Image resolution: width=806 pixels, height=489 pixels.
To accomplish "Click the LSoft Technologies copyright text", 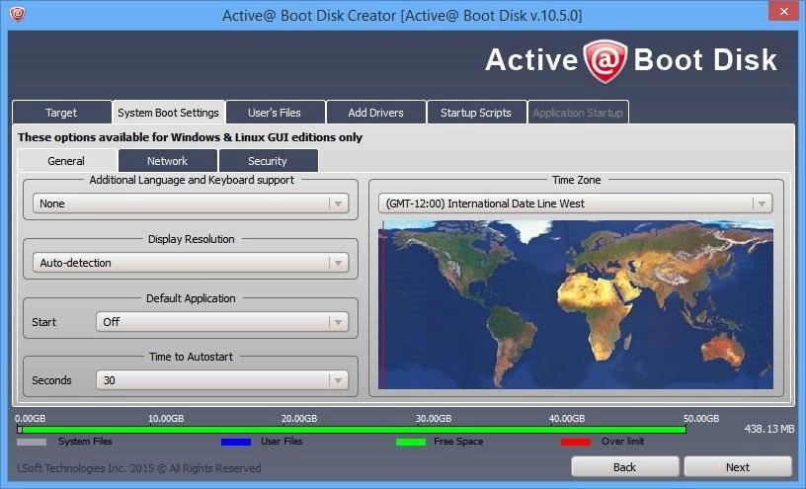I will point(139,468).
